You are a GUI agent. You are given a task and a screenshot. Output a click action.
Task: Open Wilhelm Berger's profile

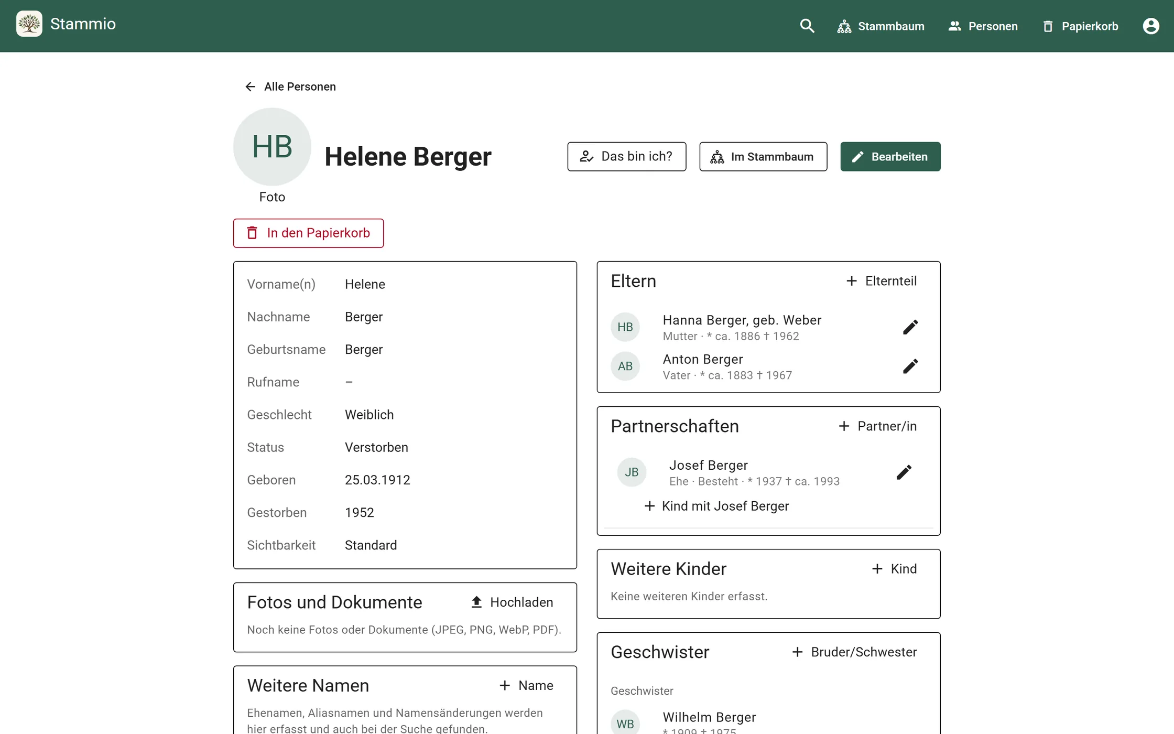[x=709, y=717]
